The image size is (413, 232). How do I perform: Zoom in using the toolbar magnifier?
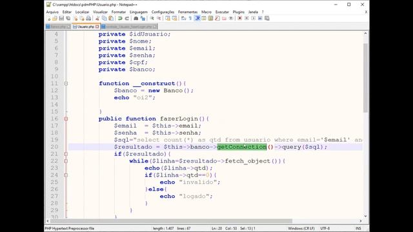pyautogui.click(x=152, y=18)
